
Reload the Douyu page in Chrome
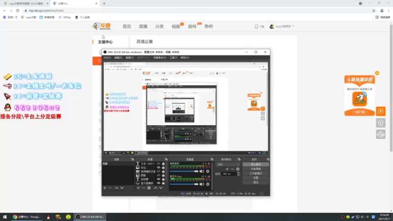(x=18, y=11)
